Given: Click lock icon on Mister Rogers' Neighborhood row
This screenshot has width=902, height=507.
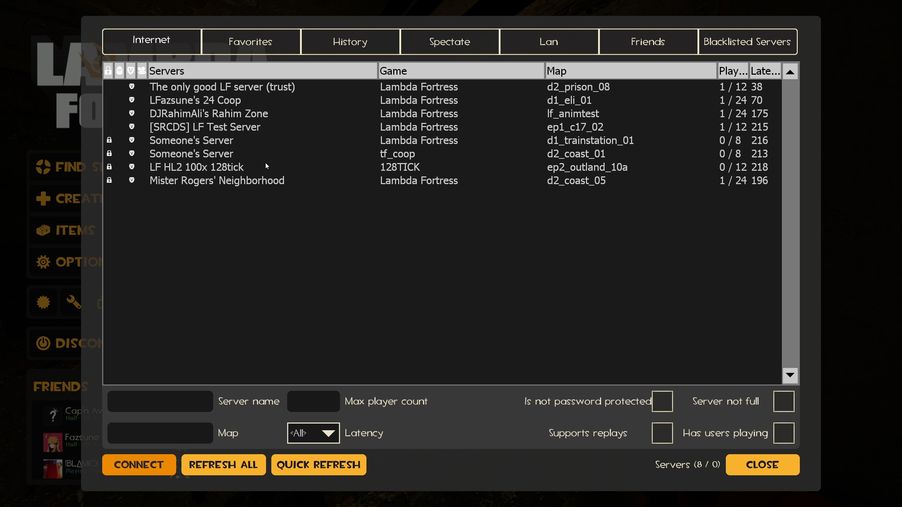Looking at the screenshot, I should click(109, 180).
